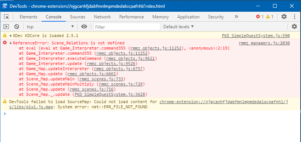301x142 pixels.
Task: Open rmmz_objects.js:9526 link
Action: [111, 63]
